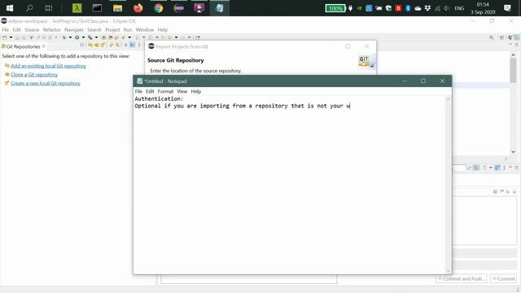
Task: Open the Eclipse Source menu
Action: pos(32,30)
